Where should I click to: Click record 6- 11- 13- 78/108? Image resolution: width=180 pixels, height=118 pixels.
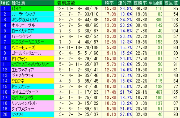tap(79, 47)
